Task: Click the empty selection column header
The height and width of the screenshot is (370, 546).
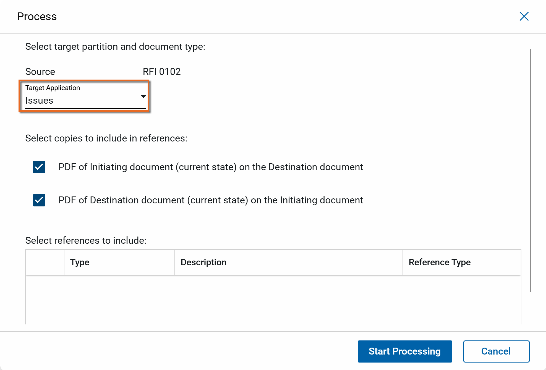Action: click(x=45, y=262)
